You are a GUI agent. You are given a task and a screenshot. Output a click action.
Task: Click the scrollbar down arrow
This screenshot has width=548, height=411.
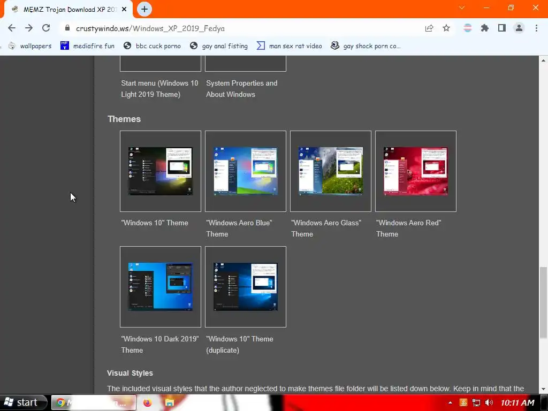543,390
